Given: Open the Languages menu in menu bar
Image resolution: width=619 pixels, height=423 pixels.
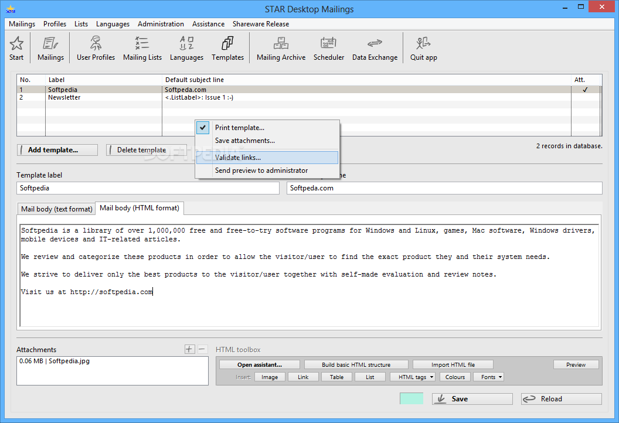Looking at the screenshot, I should 113,24.
